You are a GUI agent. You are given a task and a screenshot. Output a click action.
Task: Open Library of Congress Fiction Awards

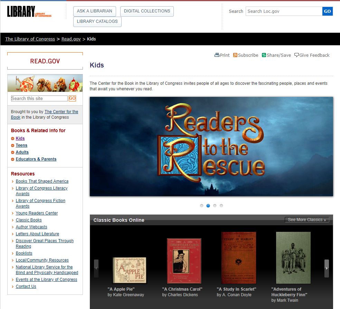click(x=40, y=203)
